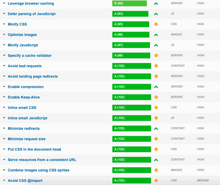Click the orange diamond icon for Minify CSS
Image resolution: width=220 pixels, height=185 pixels.
[x=156, y=24]
